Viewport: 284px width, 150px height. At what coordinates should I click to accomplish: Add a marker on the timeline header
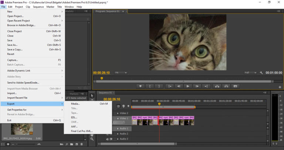pos(128,106)
